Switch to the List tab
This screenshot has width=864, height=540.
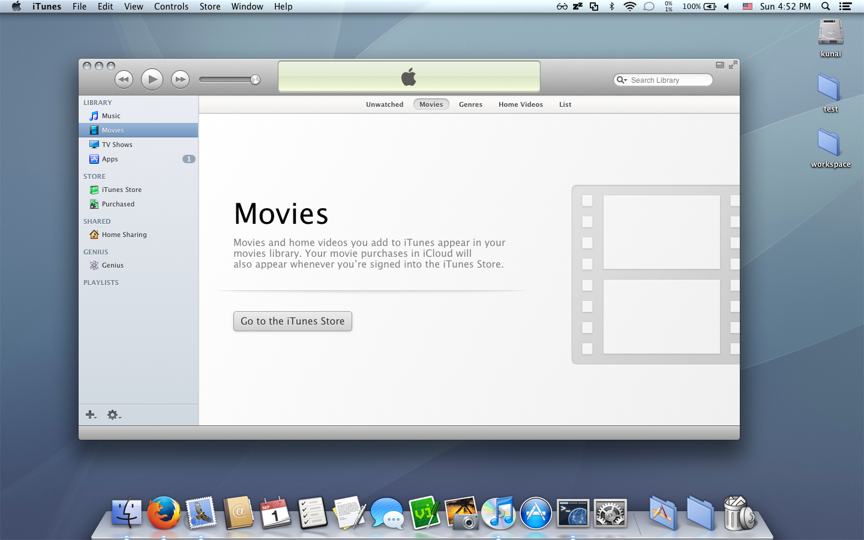(x=565, y=104)
